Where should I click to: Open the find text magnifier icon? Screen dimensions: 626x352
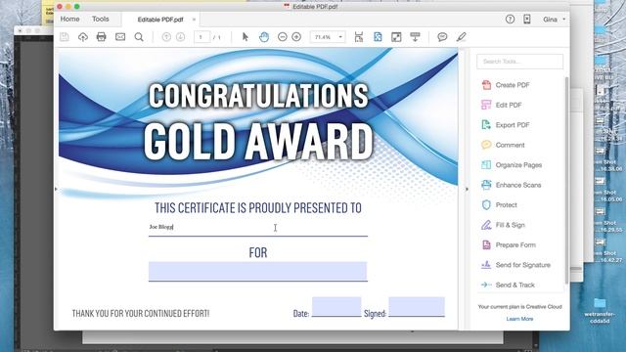pos(139,37)
